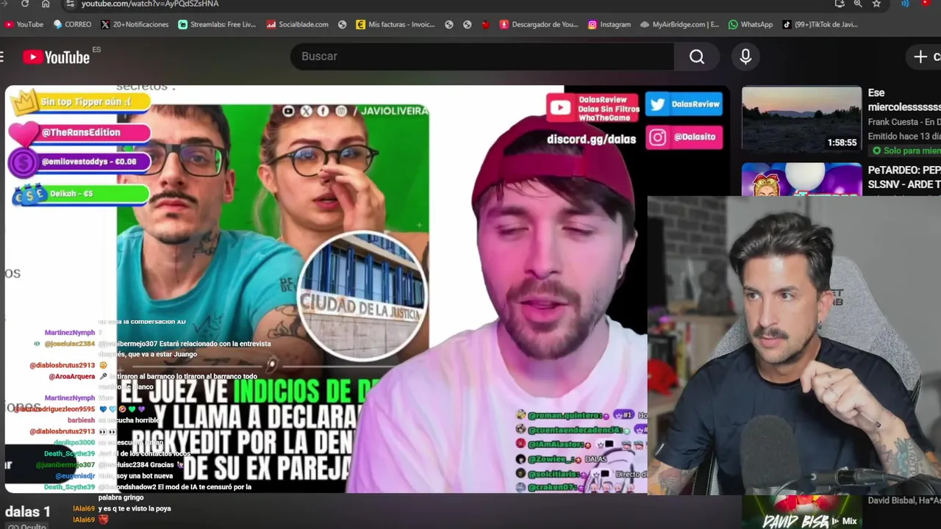The image size is (941, 529).
Task: Open the Socialblade.com bookmark
Action: click(297, 24)
